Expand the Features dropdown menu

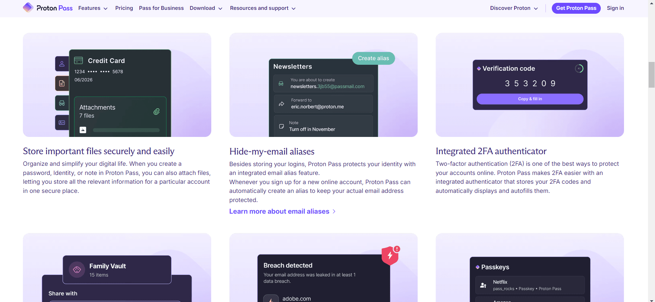(x=93, y=8)
